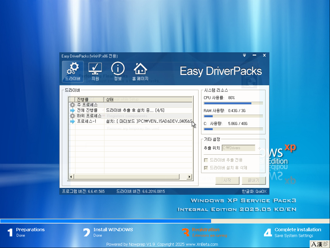330x248 pixels.
Task: Click the C: 5.86G / 40G value
Action: pyautogui.click(x=238, y=124)
